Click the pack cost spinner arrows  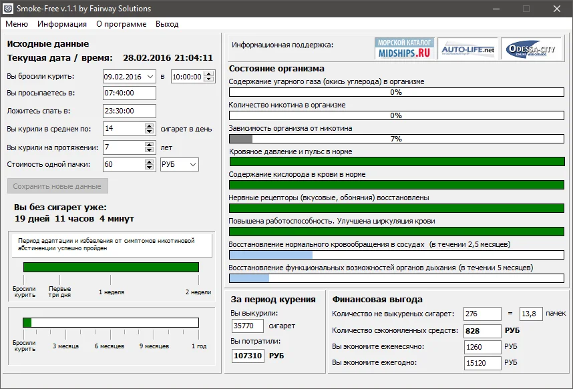[x=150, y=164]
